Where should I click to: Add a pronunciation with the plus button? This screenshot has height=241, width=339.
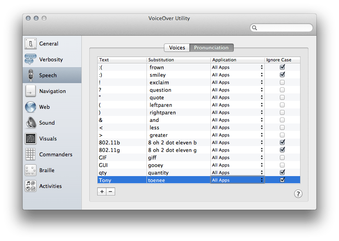pyautogui.click(x=102, y=192)
